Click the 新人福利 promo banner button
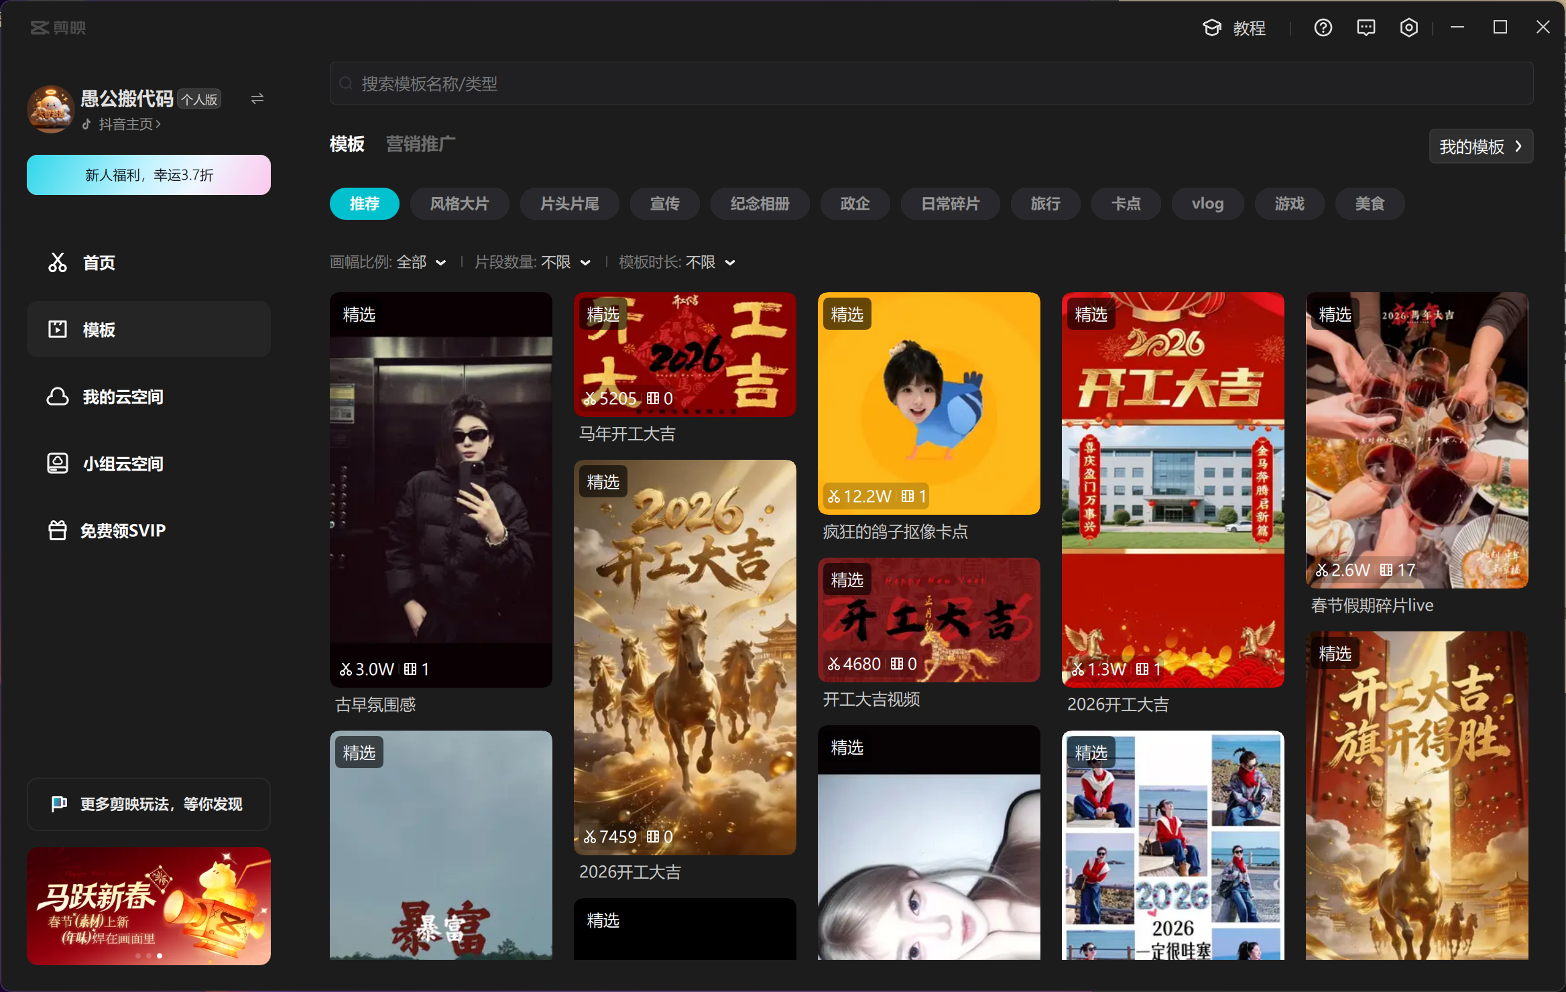Image resolution: width=1566 pixels, height=992 pixels. [x=149, y=175]
